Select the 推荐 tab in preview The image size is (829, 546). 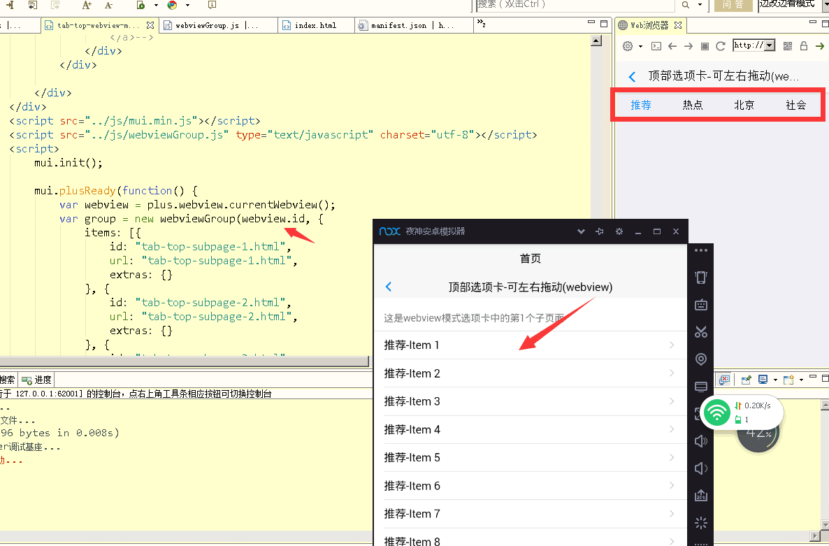[x=641, y=105]
